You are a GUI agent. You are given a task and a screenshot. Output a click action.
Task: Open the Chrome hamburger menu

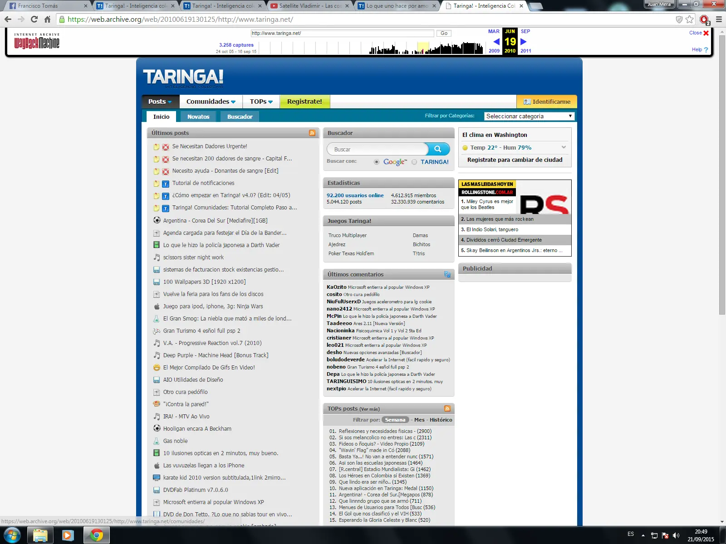719,19
